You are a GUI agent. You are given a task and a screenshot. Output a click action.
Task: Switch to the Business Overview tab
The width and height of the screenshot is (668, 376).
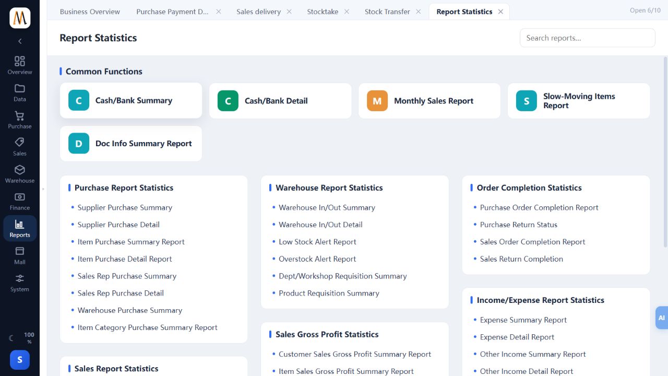pos(90,11)
